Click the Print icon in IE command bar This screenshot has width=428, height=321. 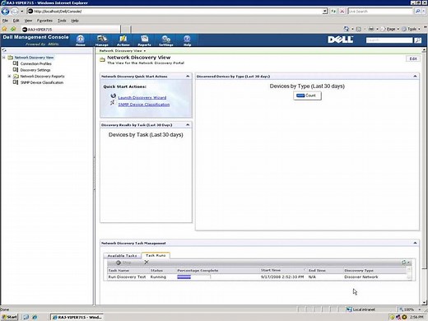click(x=371, y=29)
